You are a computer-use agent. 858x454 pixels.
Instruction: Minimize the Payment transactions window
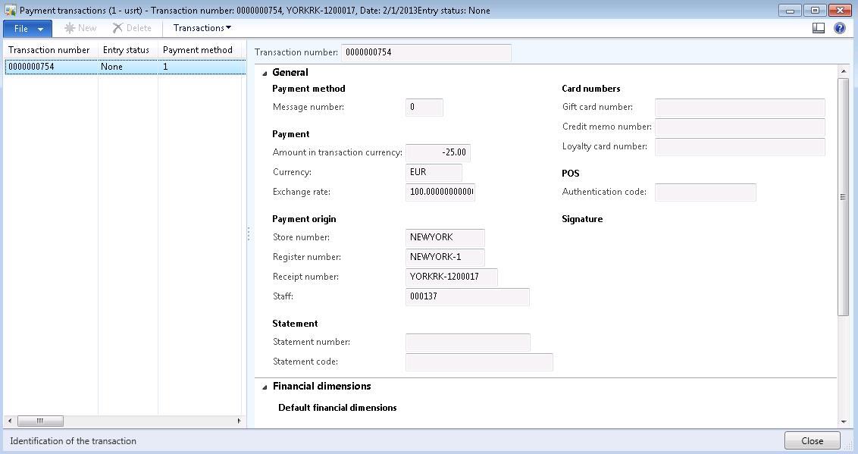(x=790, y=11)
